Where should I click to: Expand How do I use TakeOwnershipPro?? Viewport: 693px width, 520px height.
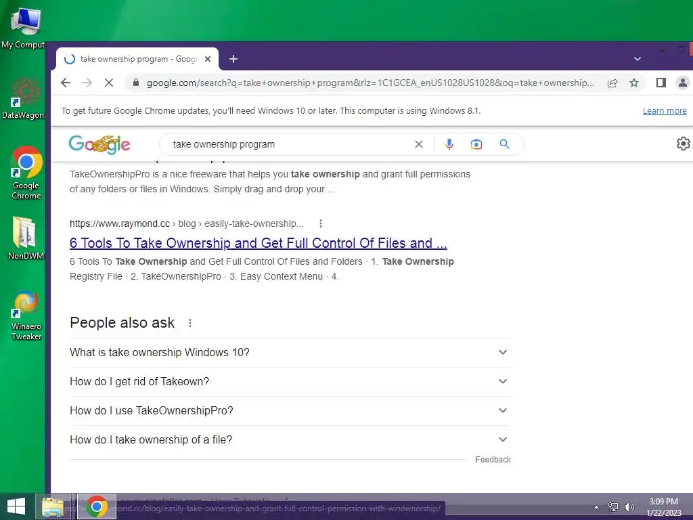(290, 411)
